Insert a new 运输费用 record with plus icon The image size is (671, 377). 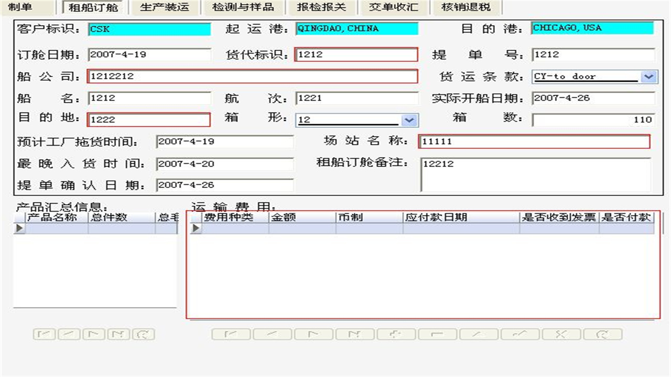[395, 334]
